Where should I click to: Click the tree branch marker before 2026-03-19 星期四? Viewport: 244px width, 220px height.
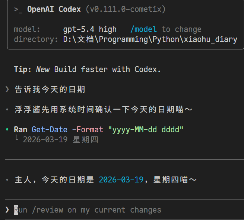[x=17, y=138]
